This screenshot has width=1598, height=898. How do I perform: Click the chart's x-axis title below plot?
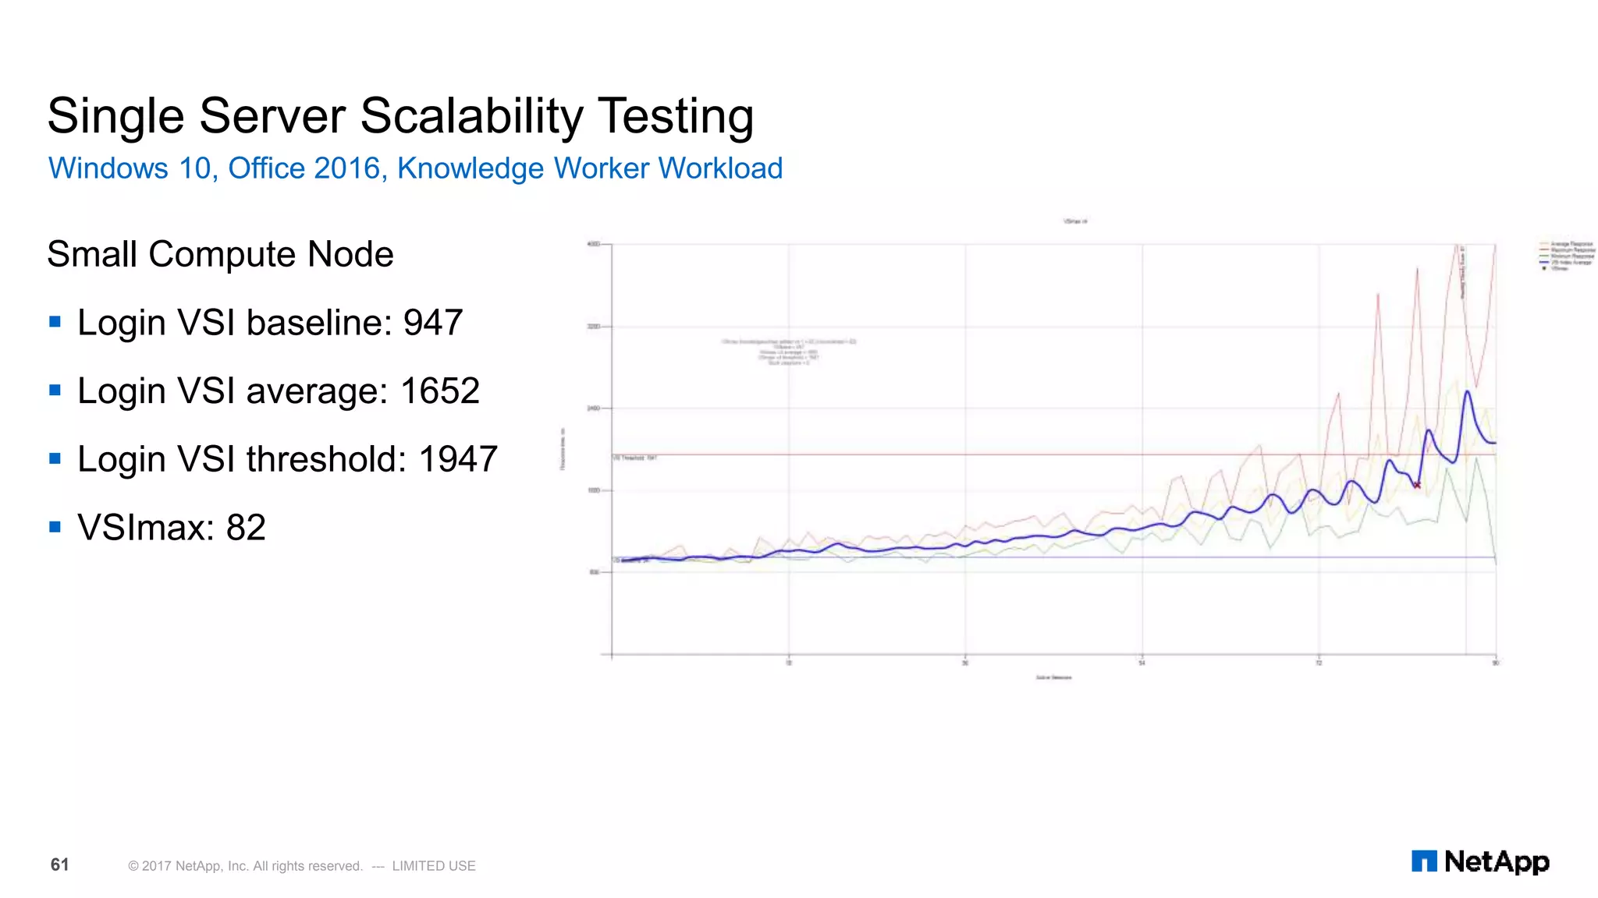coord(1053,677)
